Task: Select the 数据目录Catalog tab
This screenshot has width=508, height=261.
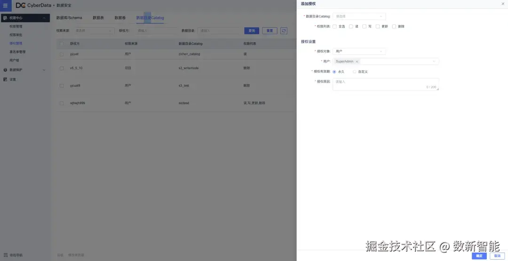Action: pos(150,18)
